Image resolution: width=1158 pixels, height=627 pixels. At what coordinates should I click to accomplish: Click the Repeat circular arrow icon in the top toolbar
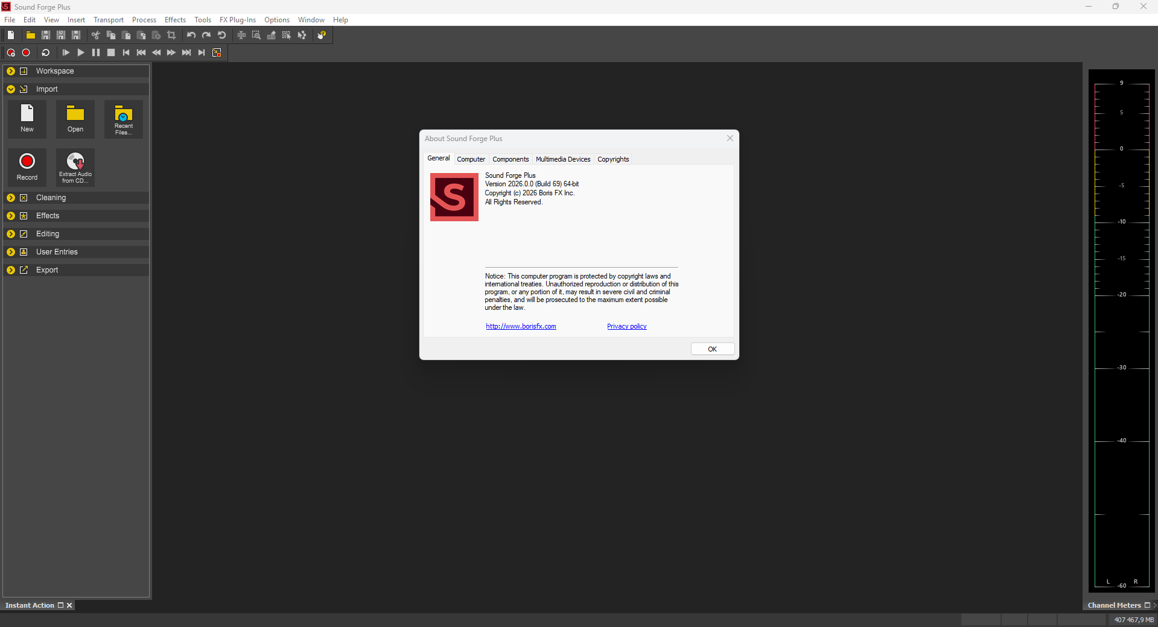click(221, 35)
